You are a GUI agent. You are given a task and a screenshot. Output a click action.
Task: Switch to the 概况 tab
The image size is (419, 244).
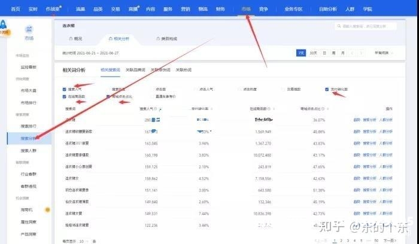tap(75, 39)
